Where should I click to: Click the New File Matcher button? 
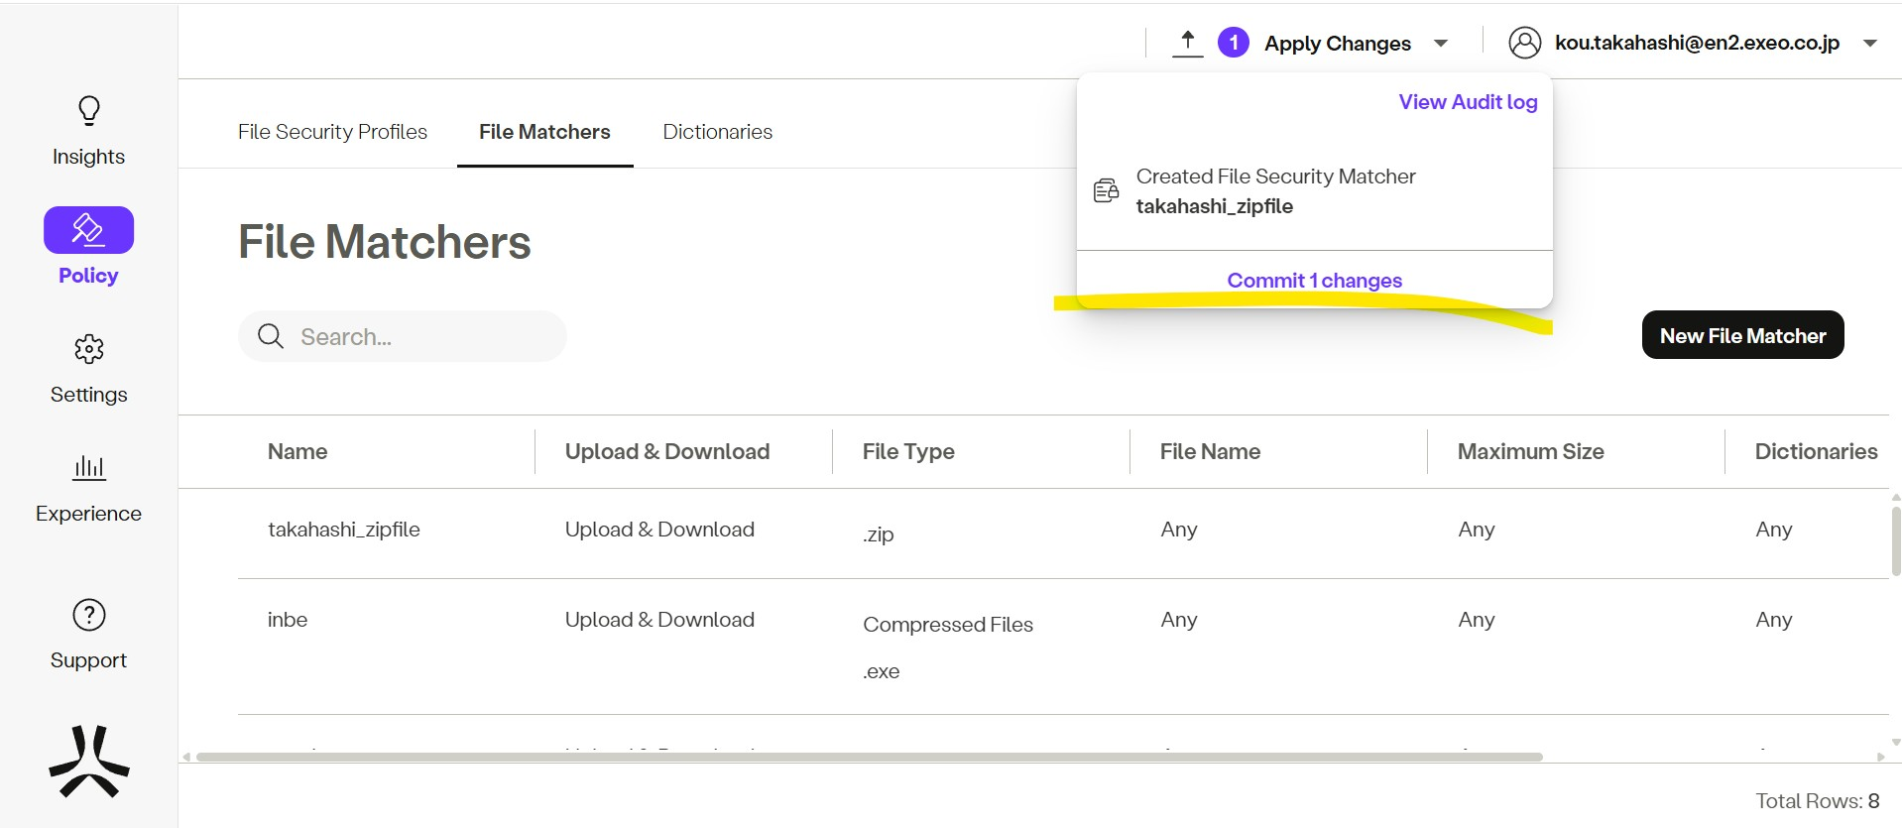(x=1742, y=335)
